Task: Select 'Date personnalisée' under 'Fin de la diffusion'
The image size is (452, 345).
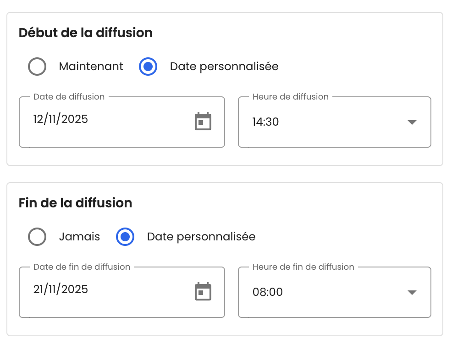Action: click(x=125, y=237)
